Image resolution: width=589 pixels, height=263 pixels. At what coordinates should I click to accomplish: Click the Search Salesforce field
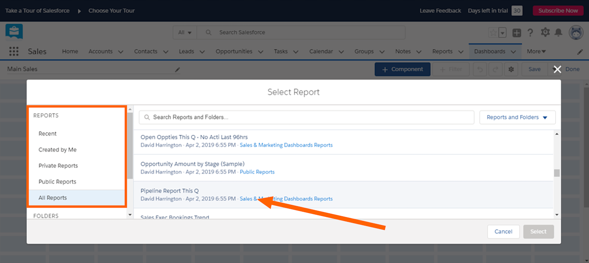point(301,32)
